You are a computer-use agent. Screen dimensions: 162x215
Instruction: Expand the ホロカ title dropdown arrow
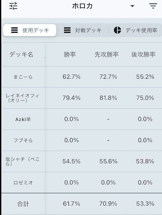[x=132, y=6]
